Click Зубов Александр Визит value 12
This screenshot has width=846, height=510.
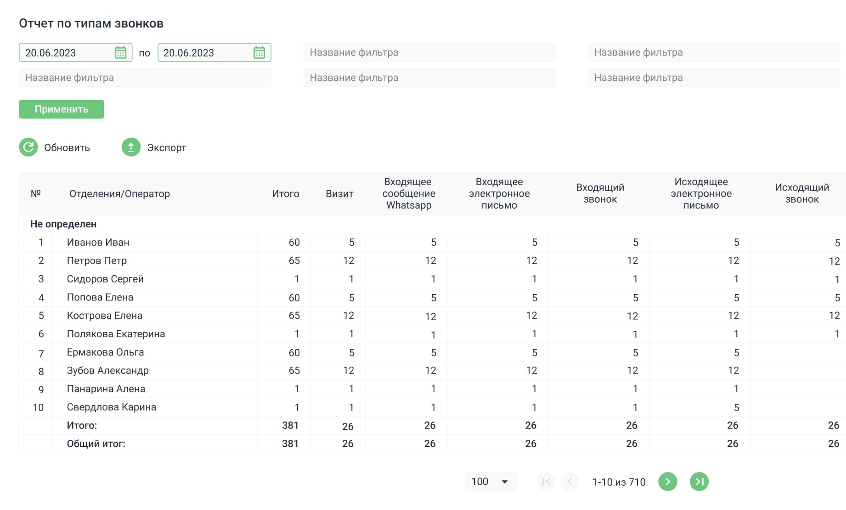click(x=349, y=370)
